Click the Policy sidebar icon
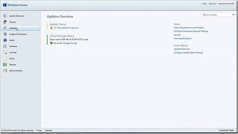The image size is (238, 134). click(5, 58)
